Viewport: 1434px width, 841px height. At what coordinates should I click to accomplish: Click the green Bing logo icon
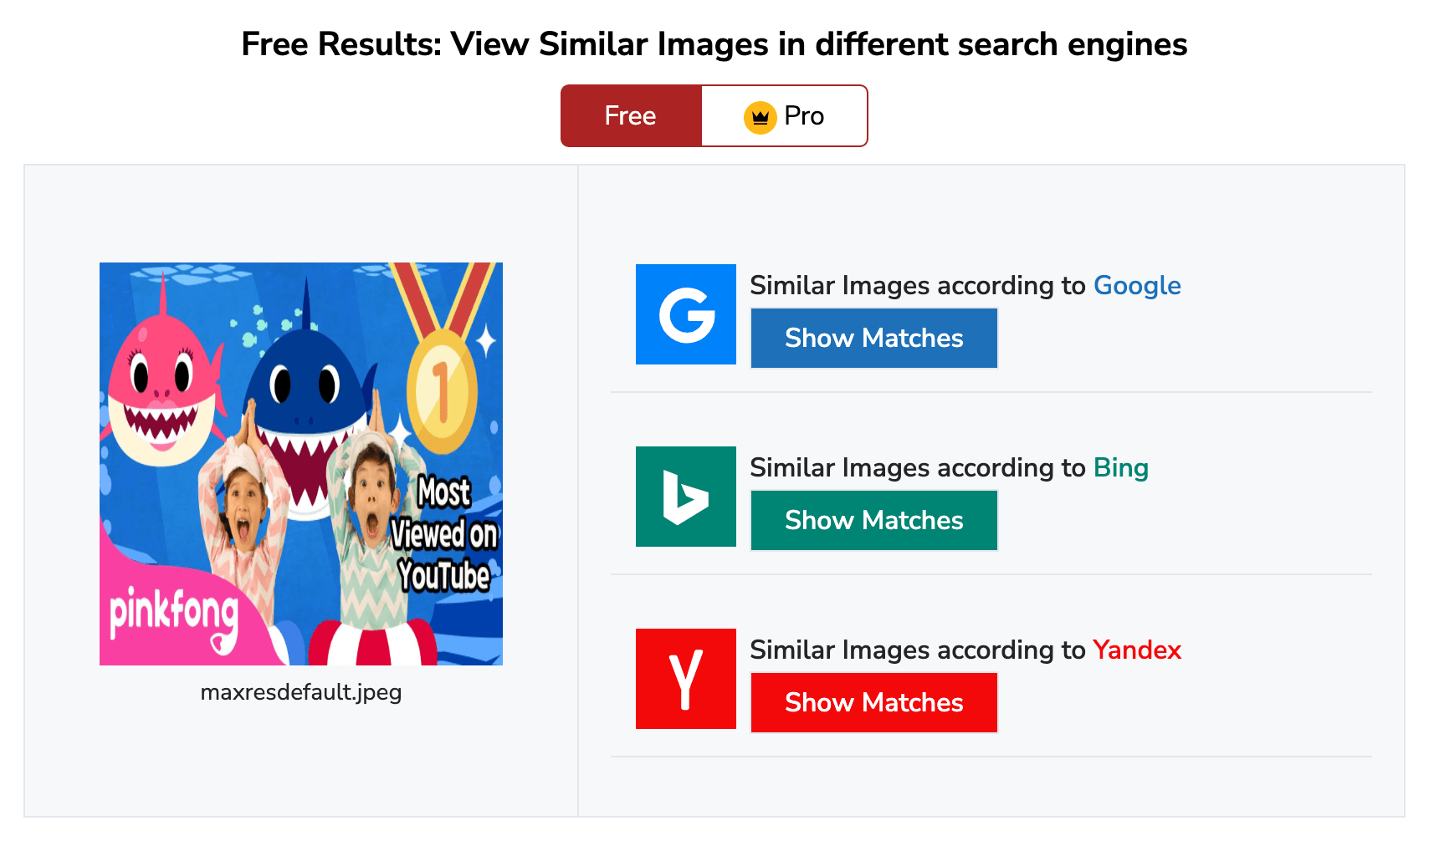click(x=685, y=497)
